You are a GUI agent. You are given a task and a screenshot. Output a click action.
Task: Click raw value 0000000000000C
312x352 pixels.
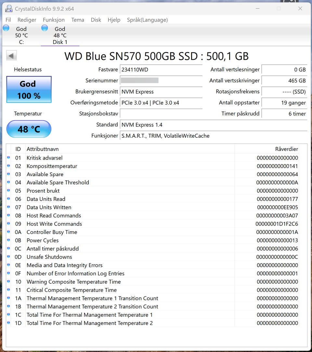[x=277, y=257]
